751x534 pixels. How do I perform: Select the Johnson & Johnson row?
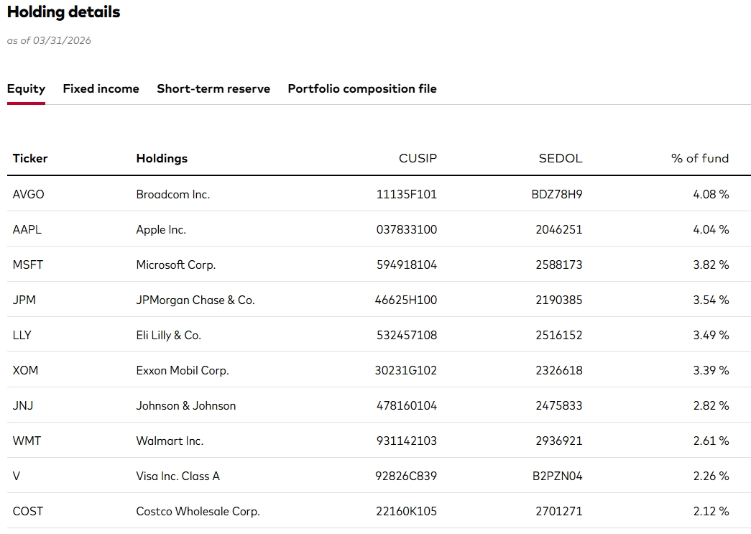[x=186, y=405]
